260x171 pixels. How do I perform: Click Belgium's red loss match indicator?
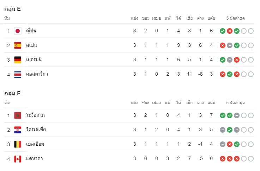point(230,144)
